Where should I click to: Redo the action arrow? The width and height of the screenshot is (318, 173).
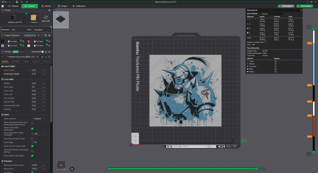27,2
